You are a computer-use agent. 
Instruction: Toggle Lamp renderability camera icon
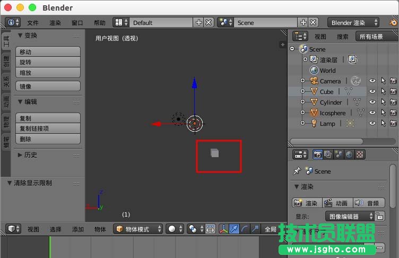[x=393, y=123]
